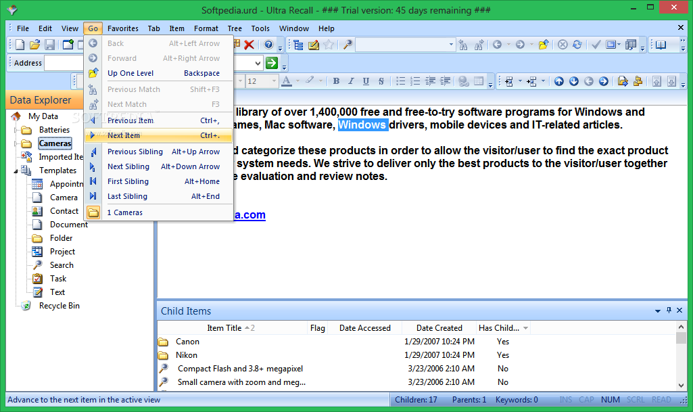693x412 pixels.
Task: Click the notepad with pencil icon
Action: [x=313, y=45]
